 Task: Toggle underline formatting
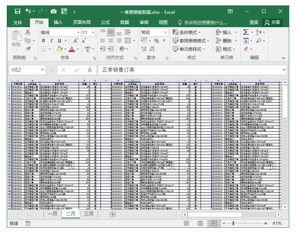tap(59, 41)
